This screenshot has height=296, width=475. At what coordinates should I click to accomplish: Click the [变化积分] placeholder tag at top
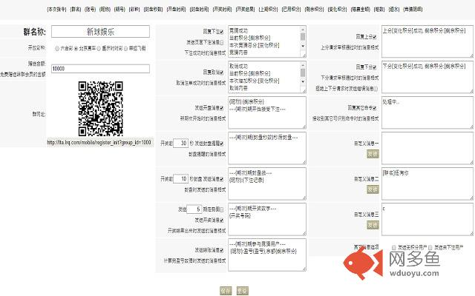[337, 10]
